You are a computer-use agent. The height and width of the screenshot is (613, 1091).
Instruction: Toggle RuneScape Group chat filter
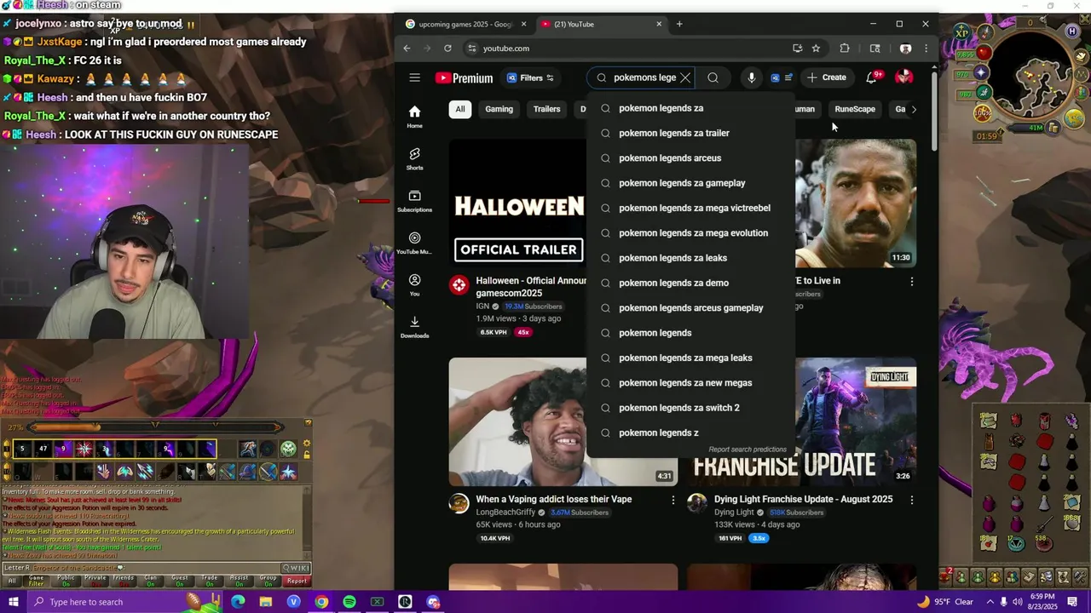pos(268,581)
